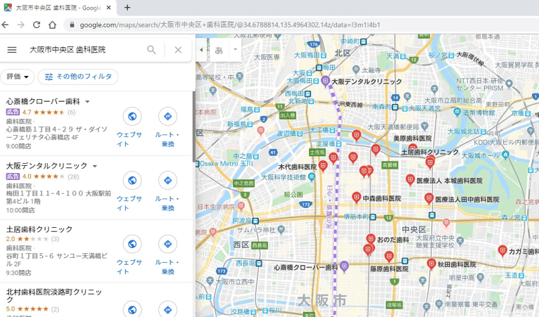Open the 評価 rating filter dropdown
Viewport: 539px width, 317px height.
(18, 77)
